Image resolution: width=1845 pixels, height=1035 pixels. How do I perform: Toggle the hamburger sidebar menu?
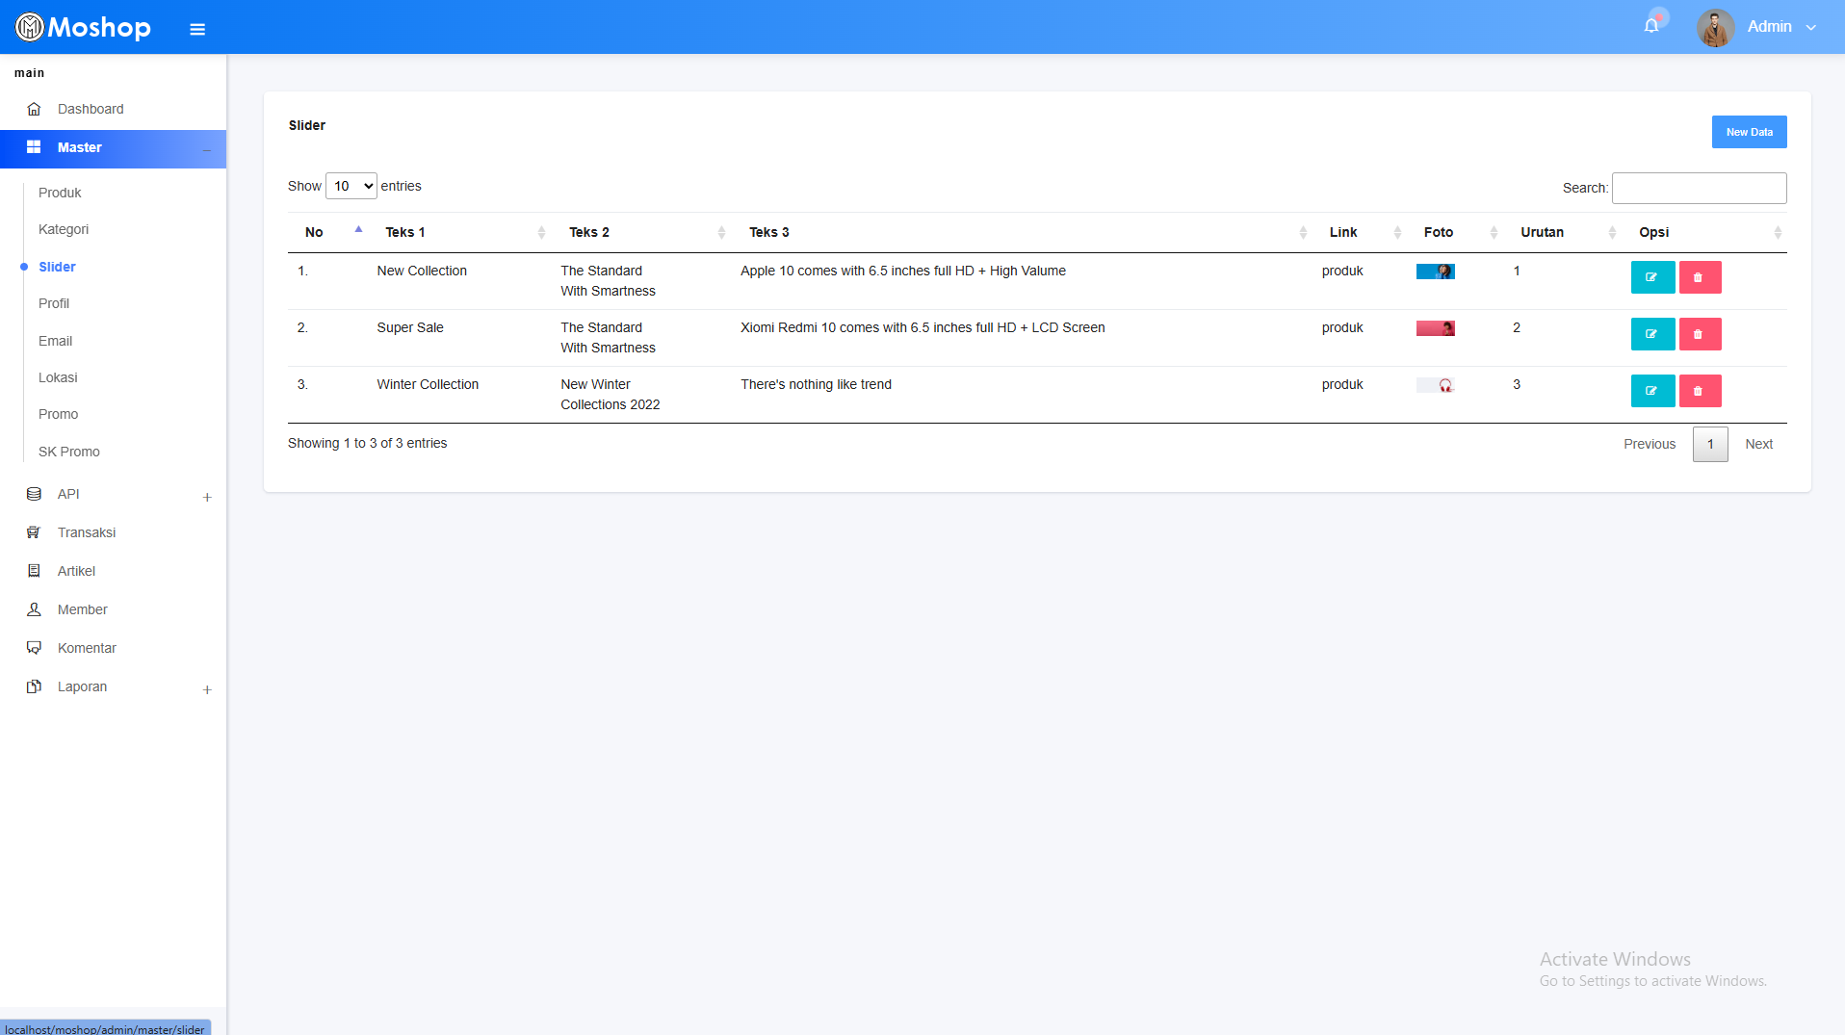tap(197, 29)
